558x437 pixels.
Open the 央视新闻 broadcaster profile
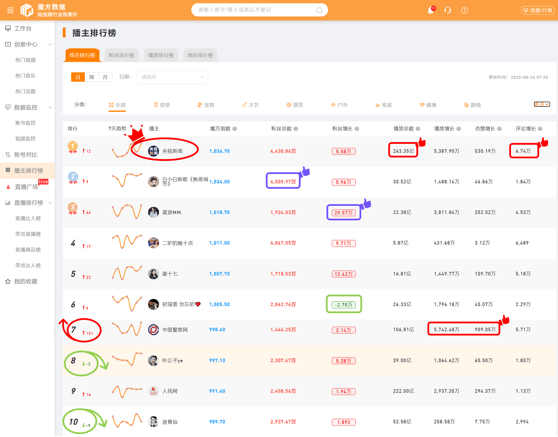point(173,151)
